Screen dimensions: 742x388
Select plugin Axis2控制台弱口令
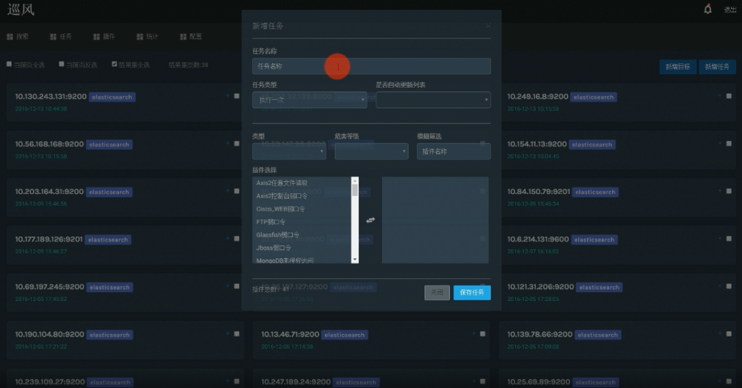[x=282, y=196]
